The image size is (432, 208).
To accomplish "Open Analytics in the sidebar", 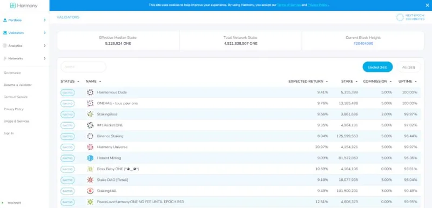I will point(15,46).
